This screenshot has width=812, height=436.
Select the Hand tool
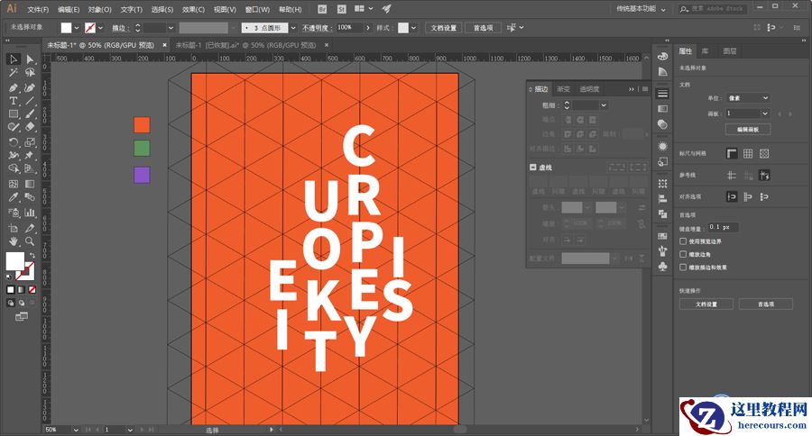pos(14,241)
